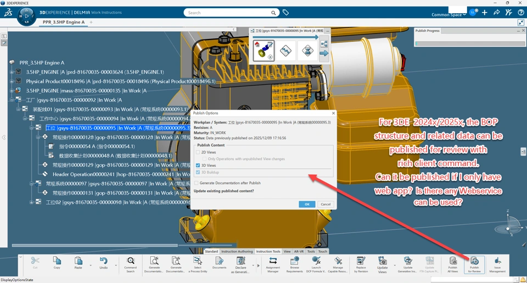The height and width of the screenshot is (283, 527).
Task: Open the Paste dropdown arrow
Action: [91, 265]
